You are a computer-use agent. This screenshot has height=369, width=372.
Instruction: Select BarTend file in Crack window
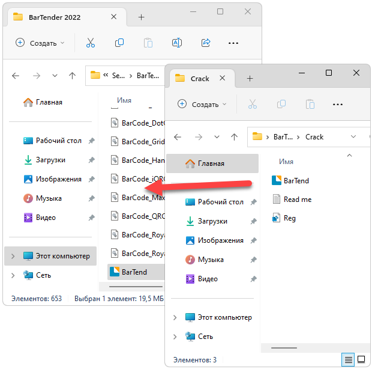pyautogui.click(x=296, y=181)
